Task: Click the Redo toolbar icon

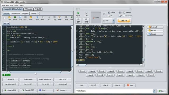Action: click(x=43, y=18)
